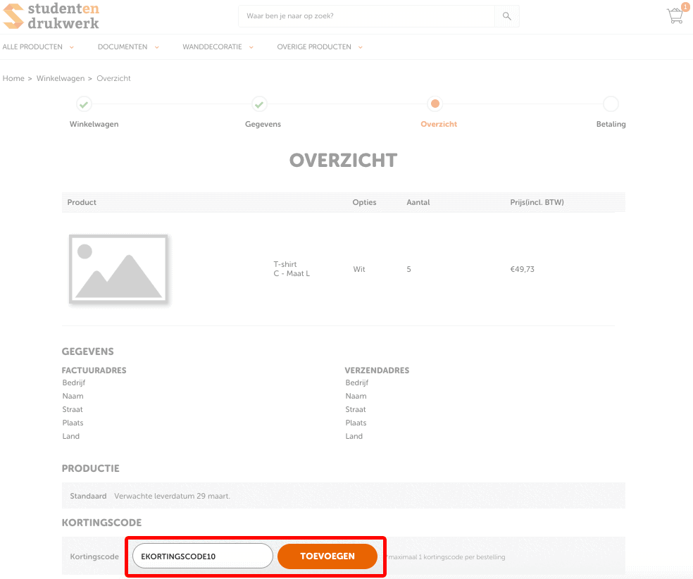This screenshot has height=579, width=693.
Task: Click the price '€49,73'
Action: point(523,269)
